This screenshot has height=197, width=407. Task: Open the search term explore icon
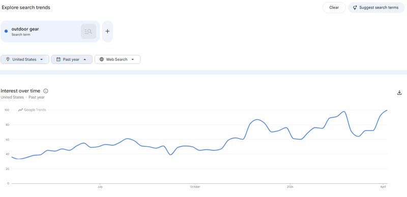click(88, 31)
